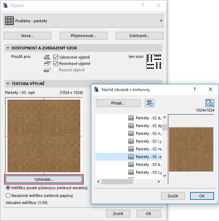Image resolution: width=219 pixels, height=221 pixels.
Task: Click the Jen vzor pattern preview swatch
Action: [154, 62]
